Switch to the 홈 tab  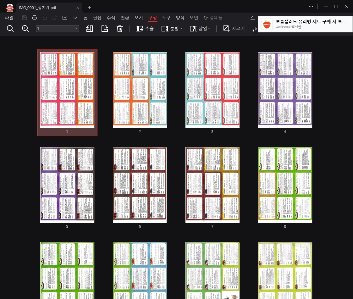pos(85,18)
